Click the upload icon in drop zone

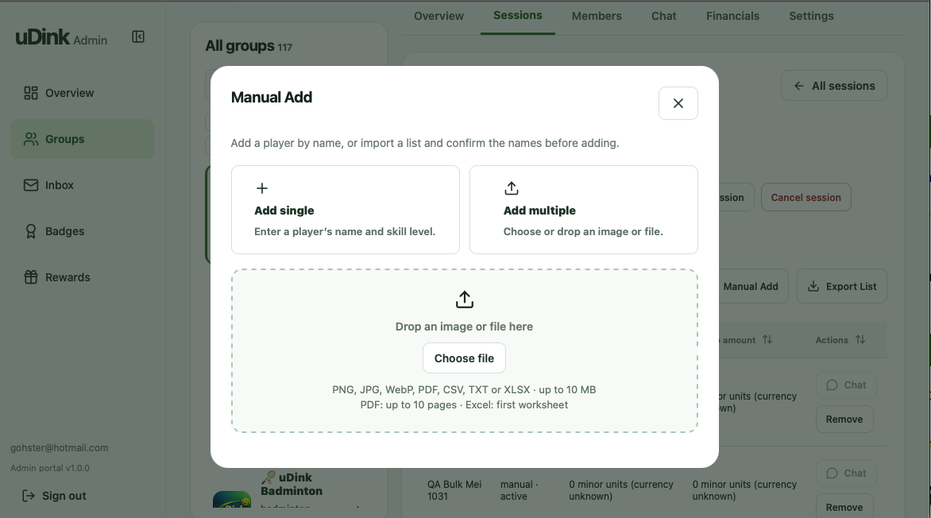465,300
